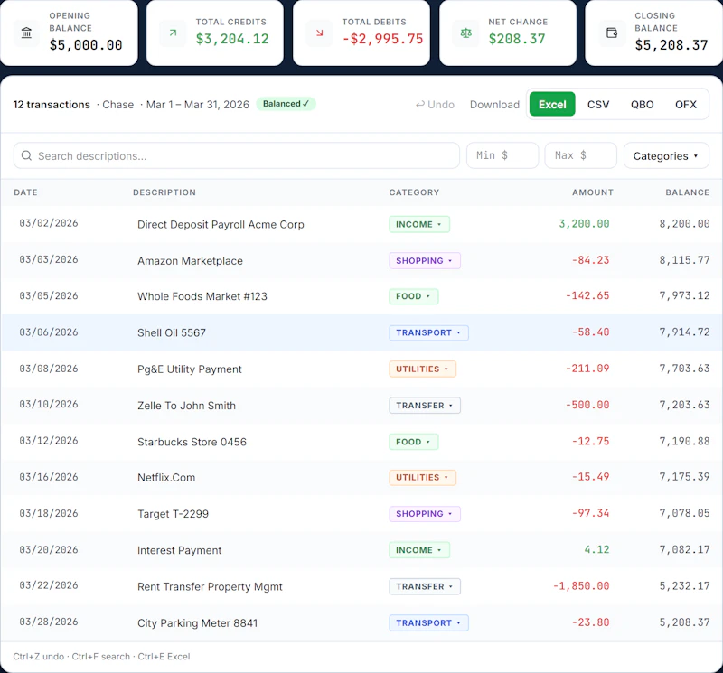Click the $3,204.12 total credits value
The height and width of the screenshot is (673, 723).
(232, 39)
